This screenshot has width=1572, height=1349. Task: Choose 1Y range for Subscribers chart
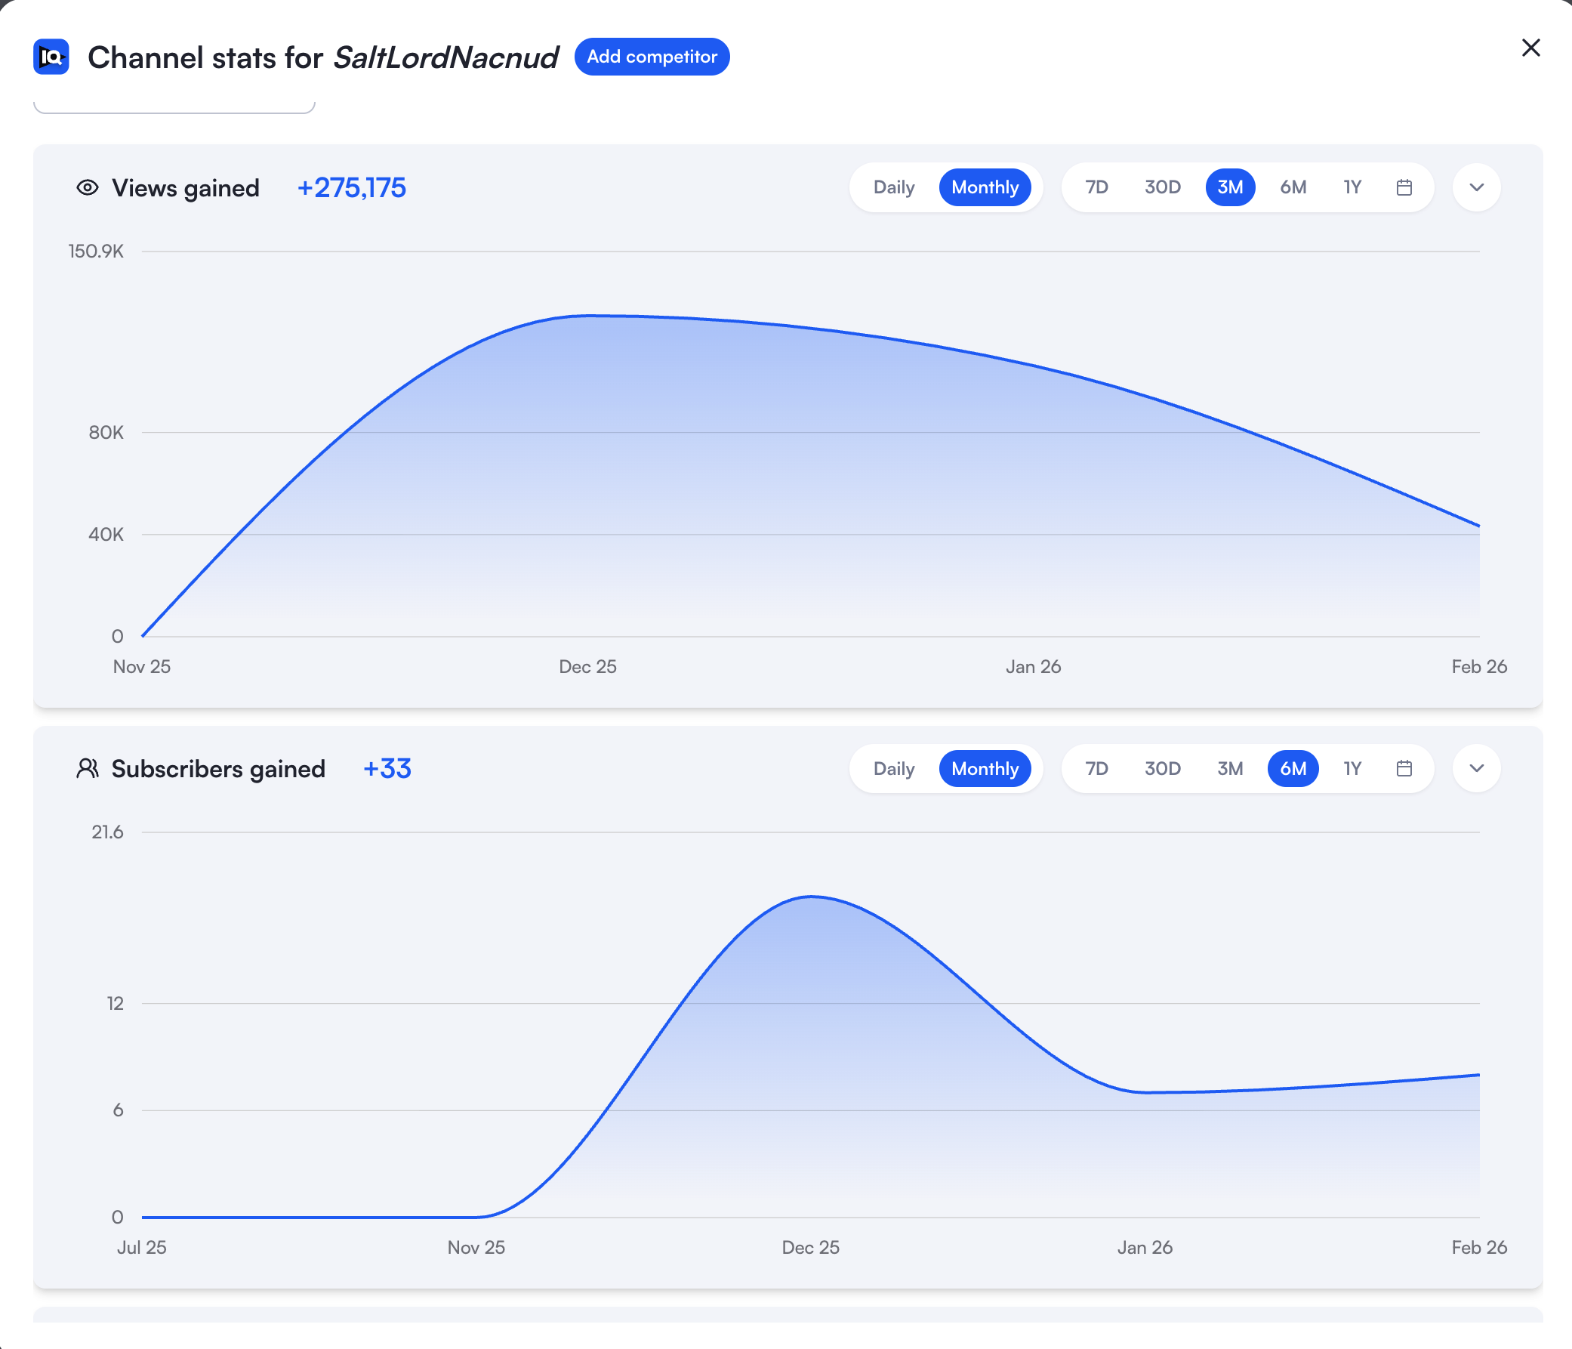point(1352,768)
